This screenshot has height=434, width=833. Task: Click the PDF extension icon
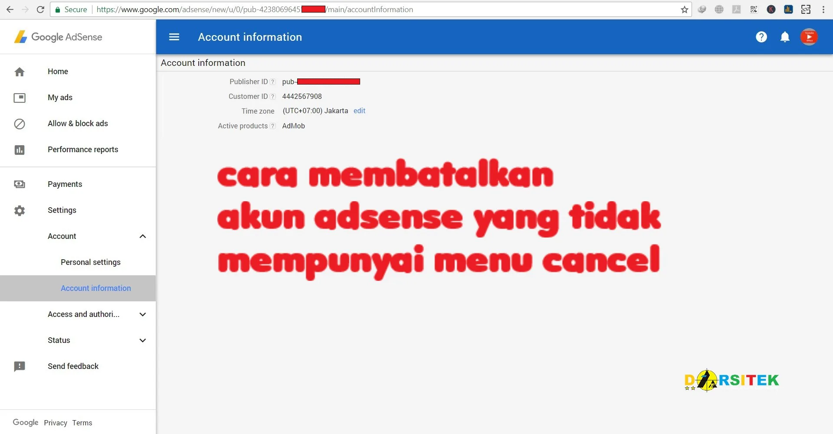coord(736,9)
